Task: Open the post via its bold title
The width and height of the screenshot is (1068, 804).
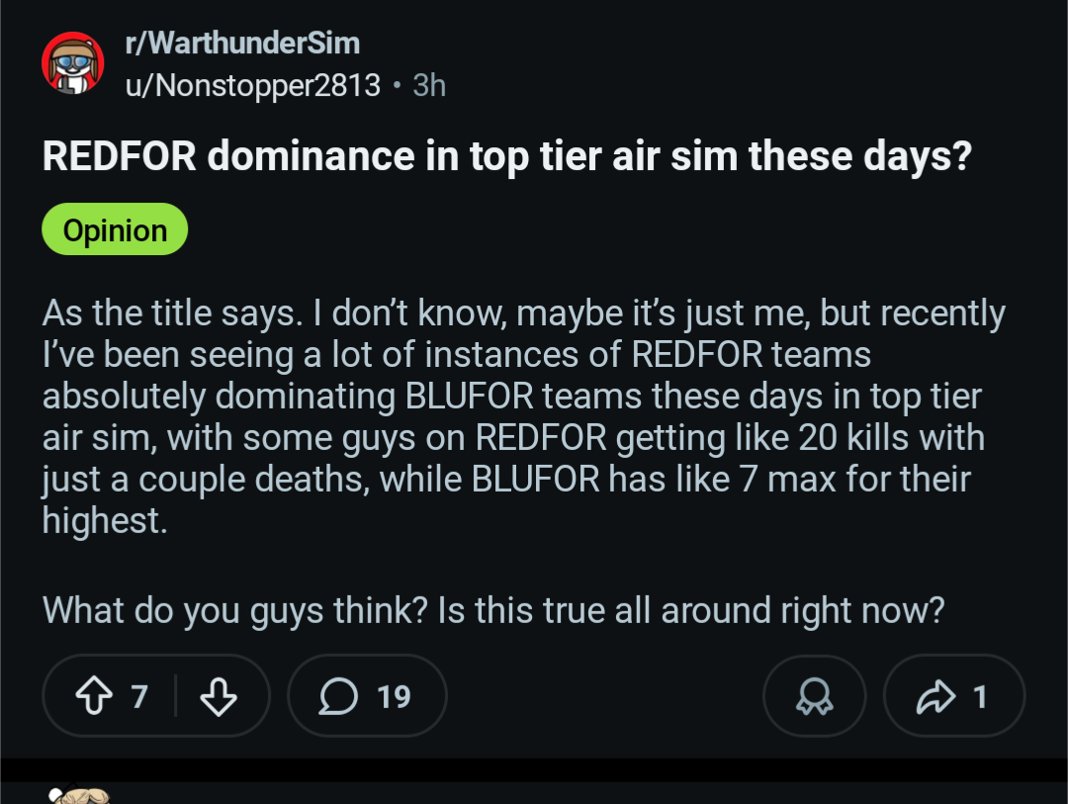Action: [505, 156]
